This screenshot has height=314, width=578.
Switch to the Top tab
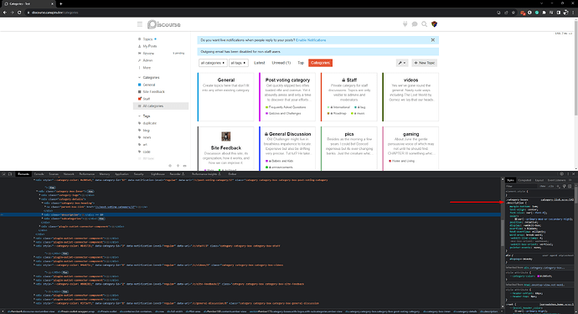[x=301, y=63]
